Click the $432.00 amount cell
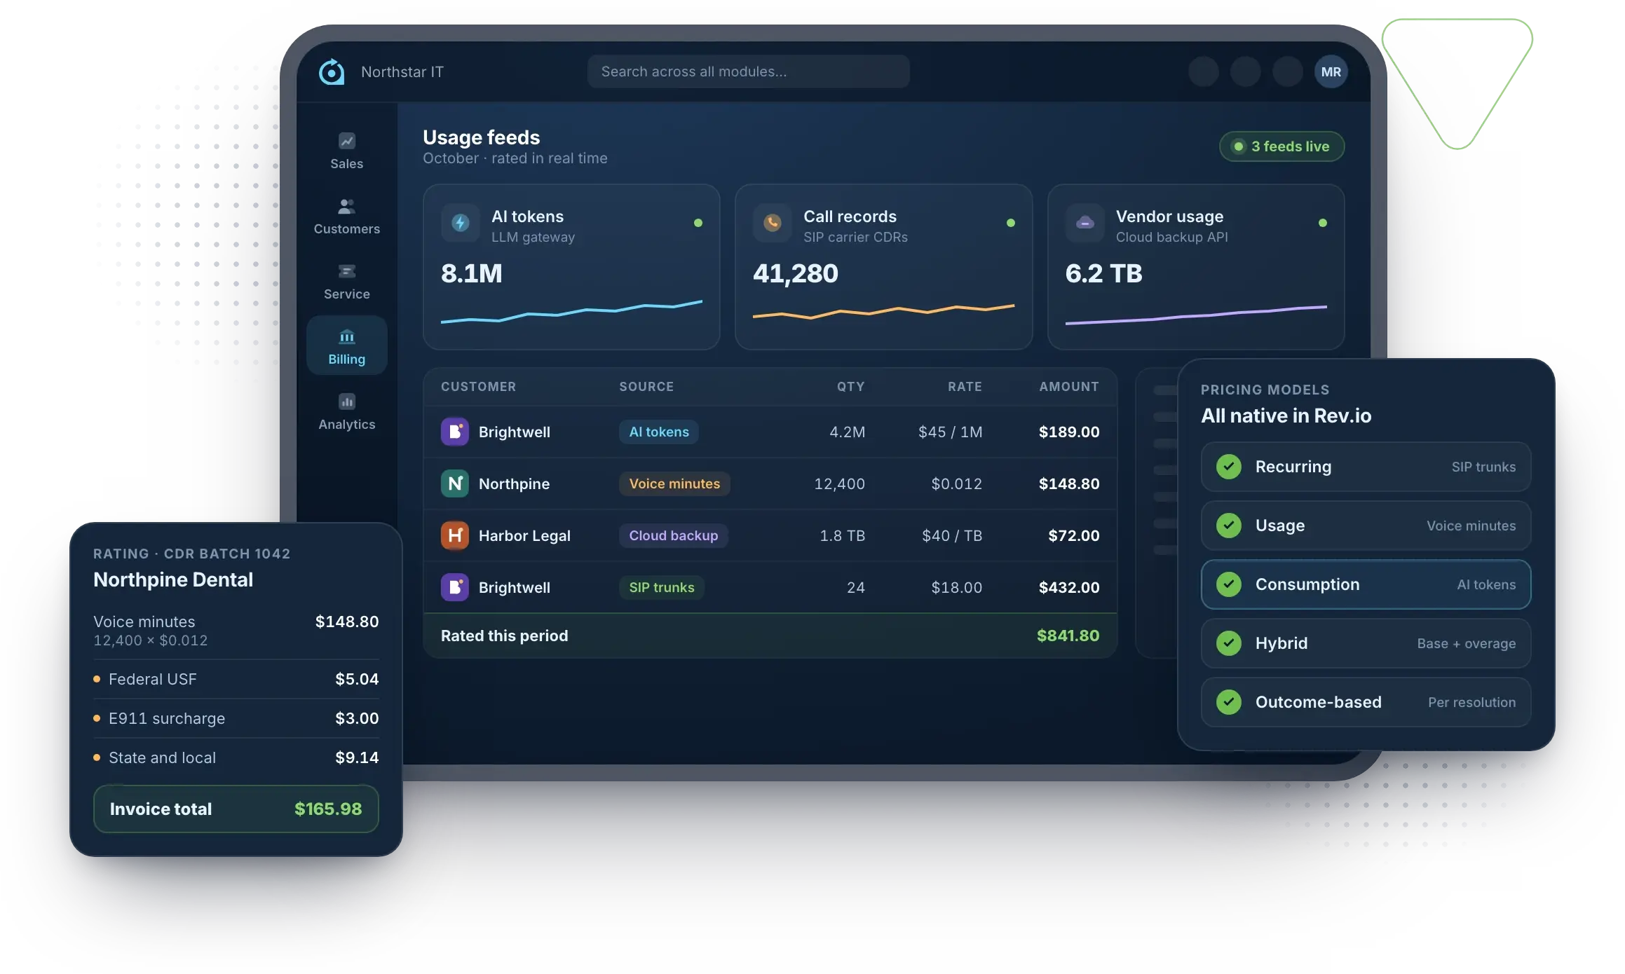Viewport: 1625px width, 974px height. [1068, 587]
